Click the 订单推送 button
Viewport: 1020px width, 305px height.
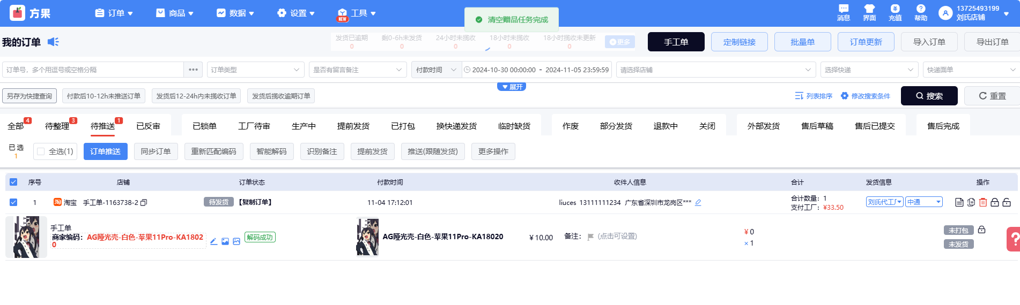106,151
